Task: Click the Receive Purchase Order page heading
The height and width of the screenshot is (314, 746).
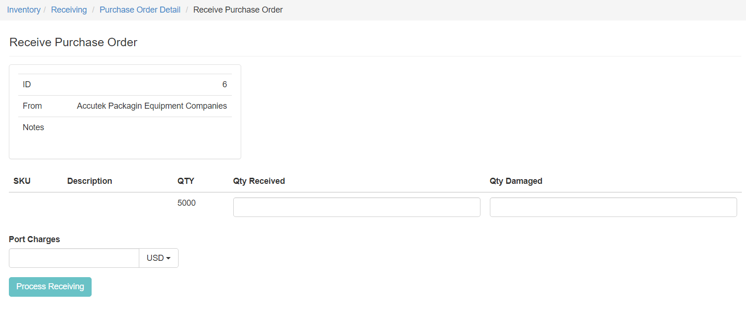Action: point(73,42)
